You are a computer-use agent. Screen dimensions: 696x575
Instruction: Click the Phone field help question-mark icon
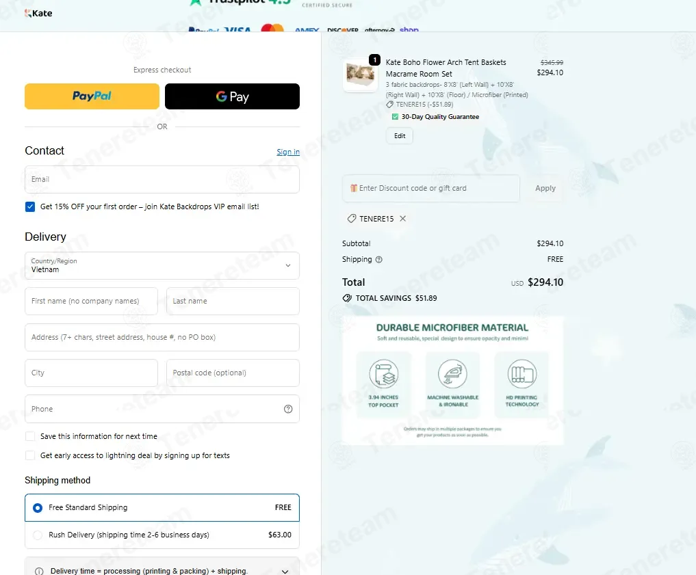tap(288, 409)
